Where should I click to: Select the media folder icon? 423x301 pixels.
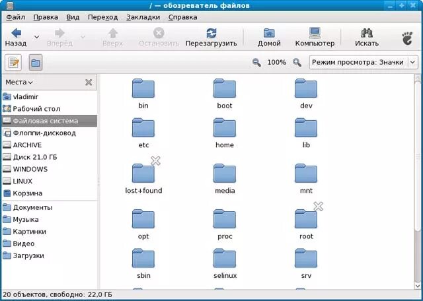(x=225, y=173)
